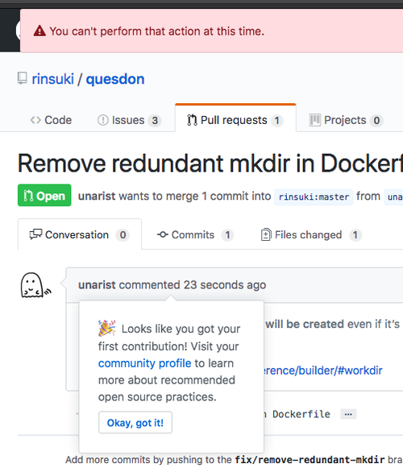Click the rinsuki:master base branch label
The width and height of the screenshot is (403, 472).
tap(314, 197)
